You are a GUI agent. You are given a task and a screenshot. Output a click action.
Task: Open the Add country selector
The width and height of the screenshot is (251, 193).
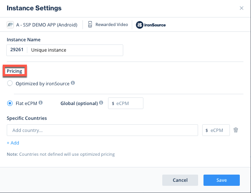[102, 130]
